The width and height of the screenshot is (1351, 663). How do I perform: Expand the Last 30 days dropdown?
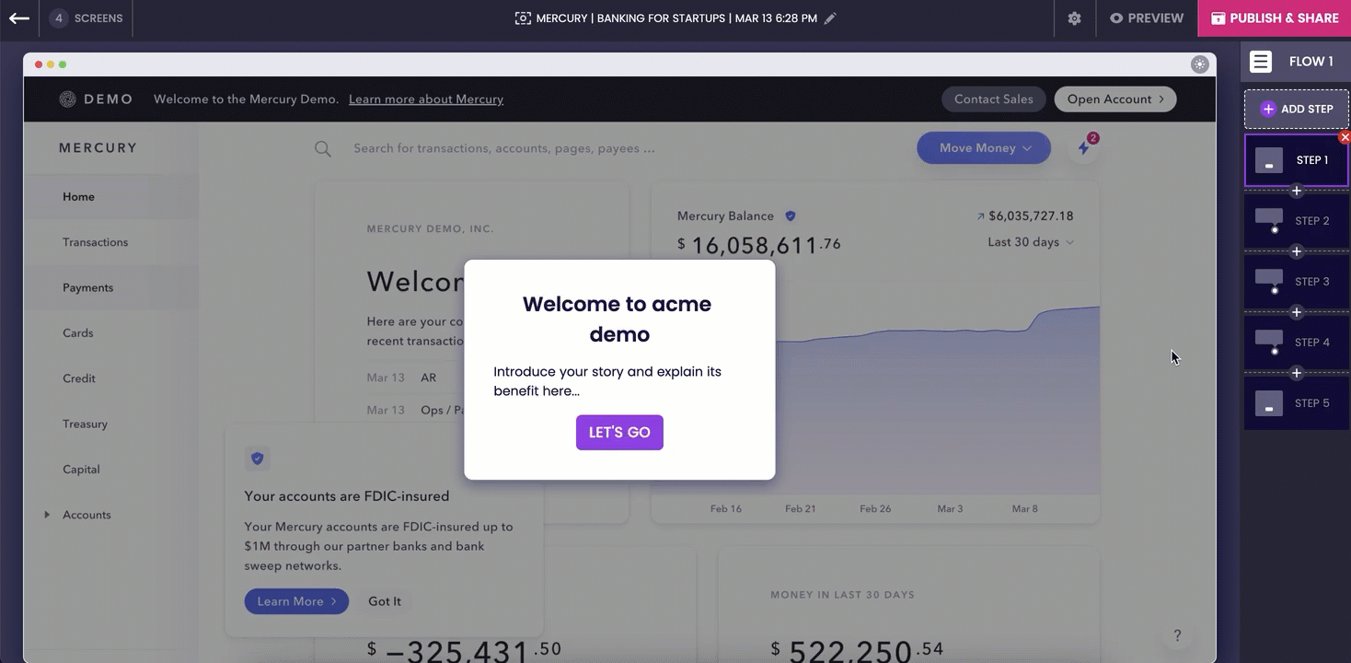pos(1030,242)
